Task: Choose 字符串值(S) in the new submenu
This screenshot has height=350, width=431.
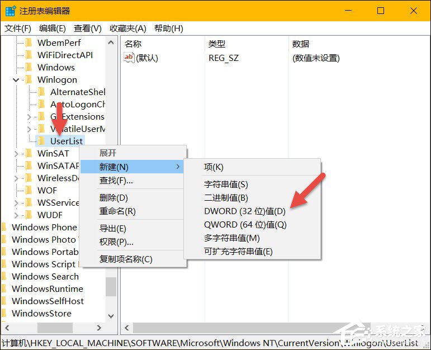Action: point(226,185)
